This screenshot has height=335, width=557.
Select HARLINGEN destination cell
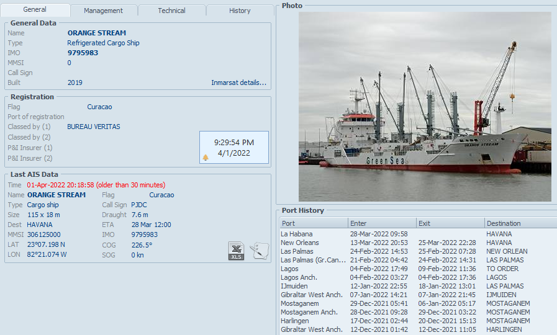(504, 329)
